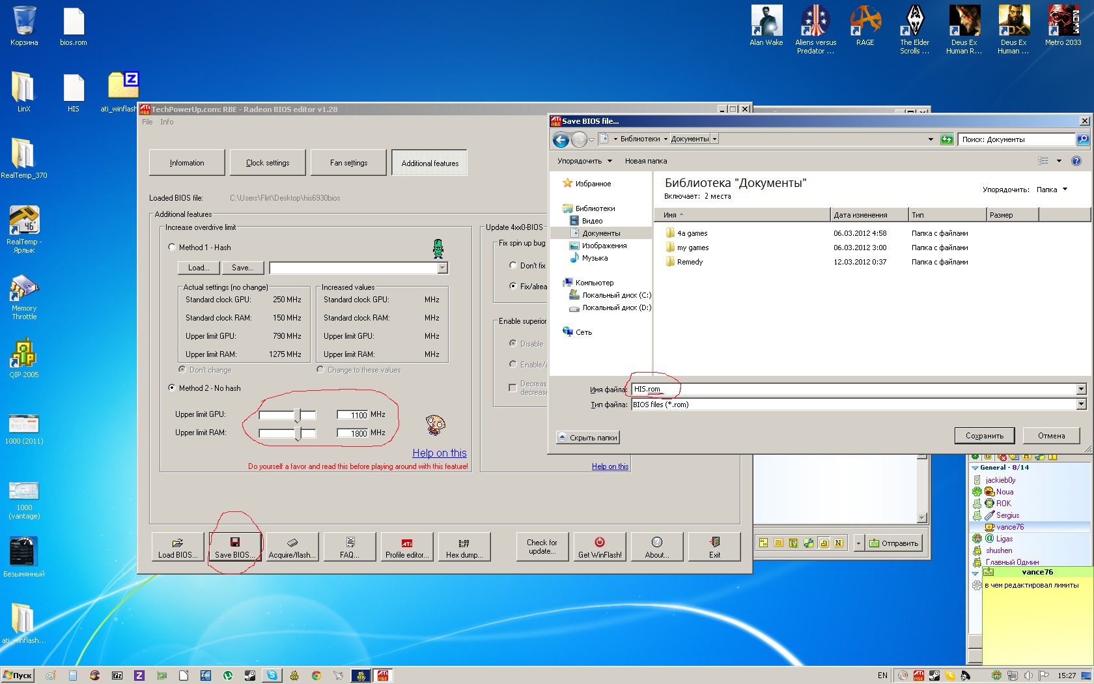Screen dimensions: 1094x684
Task: Click the Сохранить save button
Action: 985,436
